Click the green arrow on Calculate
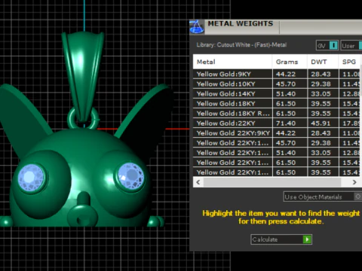 (x=307, y=239)
